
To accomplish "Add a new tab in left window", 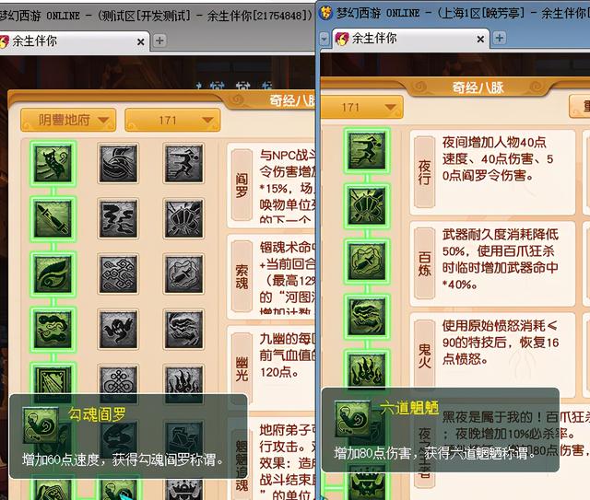I will point(159,41).
